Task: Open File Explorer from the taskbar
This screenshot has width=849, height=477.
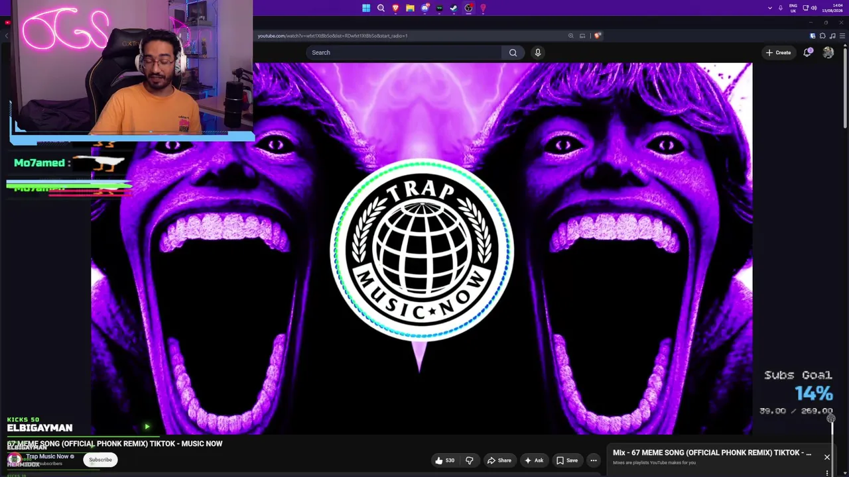Action: [x=410, y=8]
